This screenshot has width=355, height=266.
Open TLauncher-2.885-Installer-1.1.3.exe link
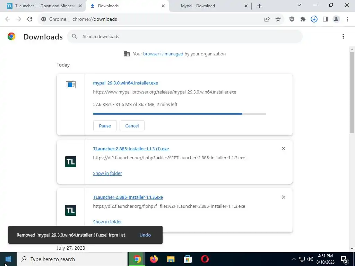pyautogui.click(x=128, y=197)
